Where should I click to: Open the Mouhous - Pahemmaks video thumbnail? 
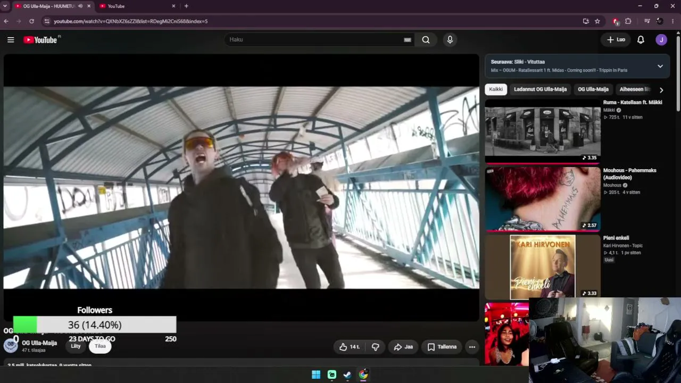tap(543, 199)
